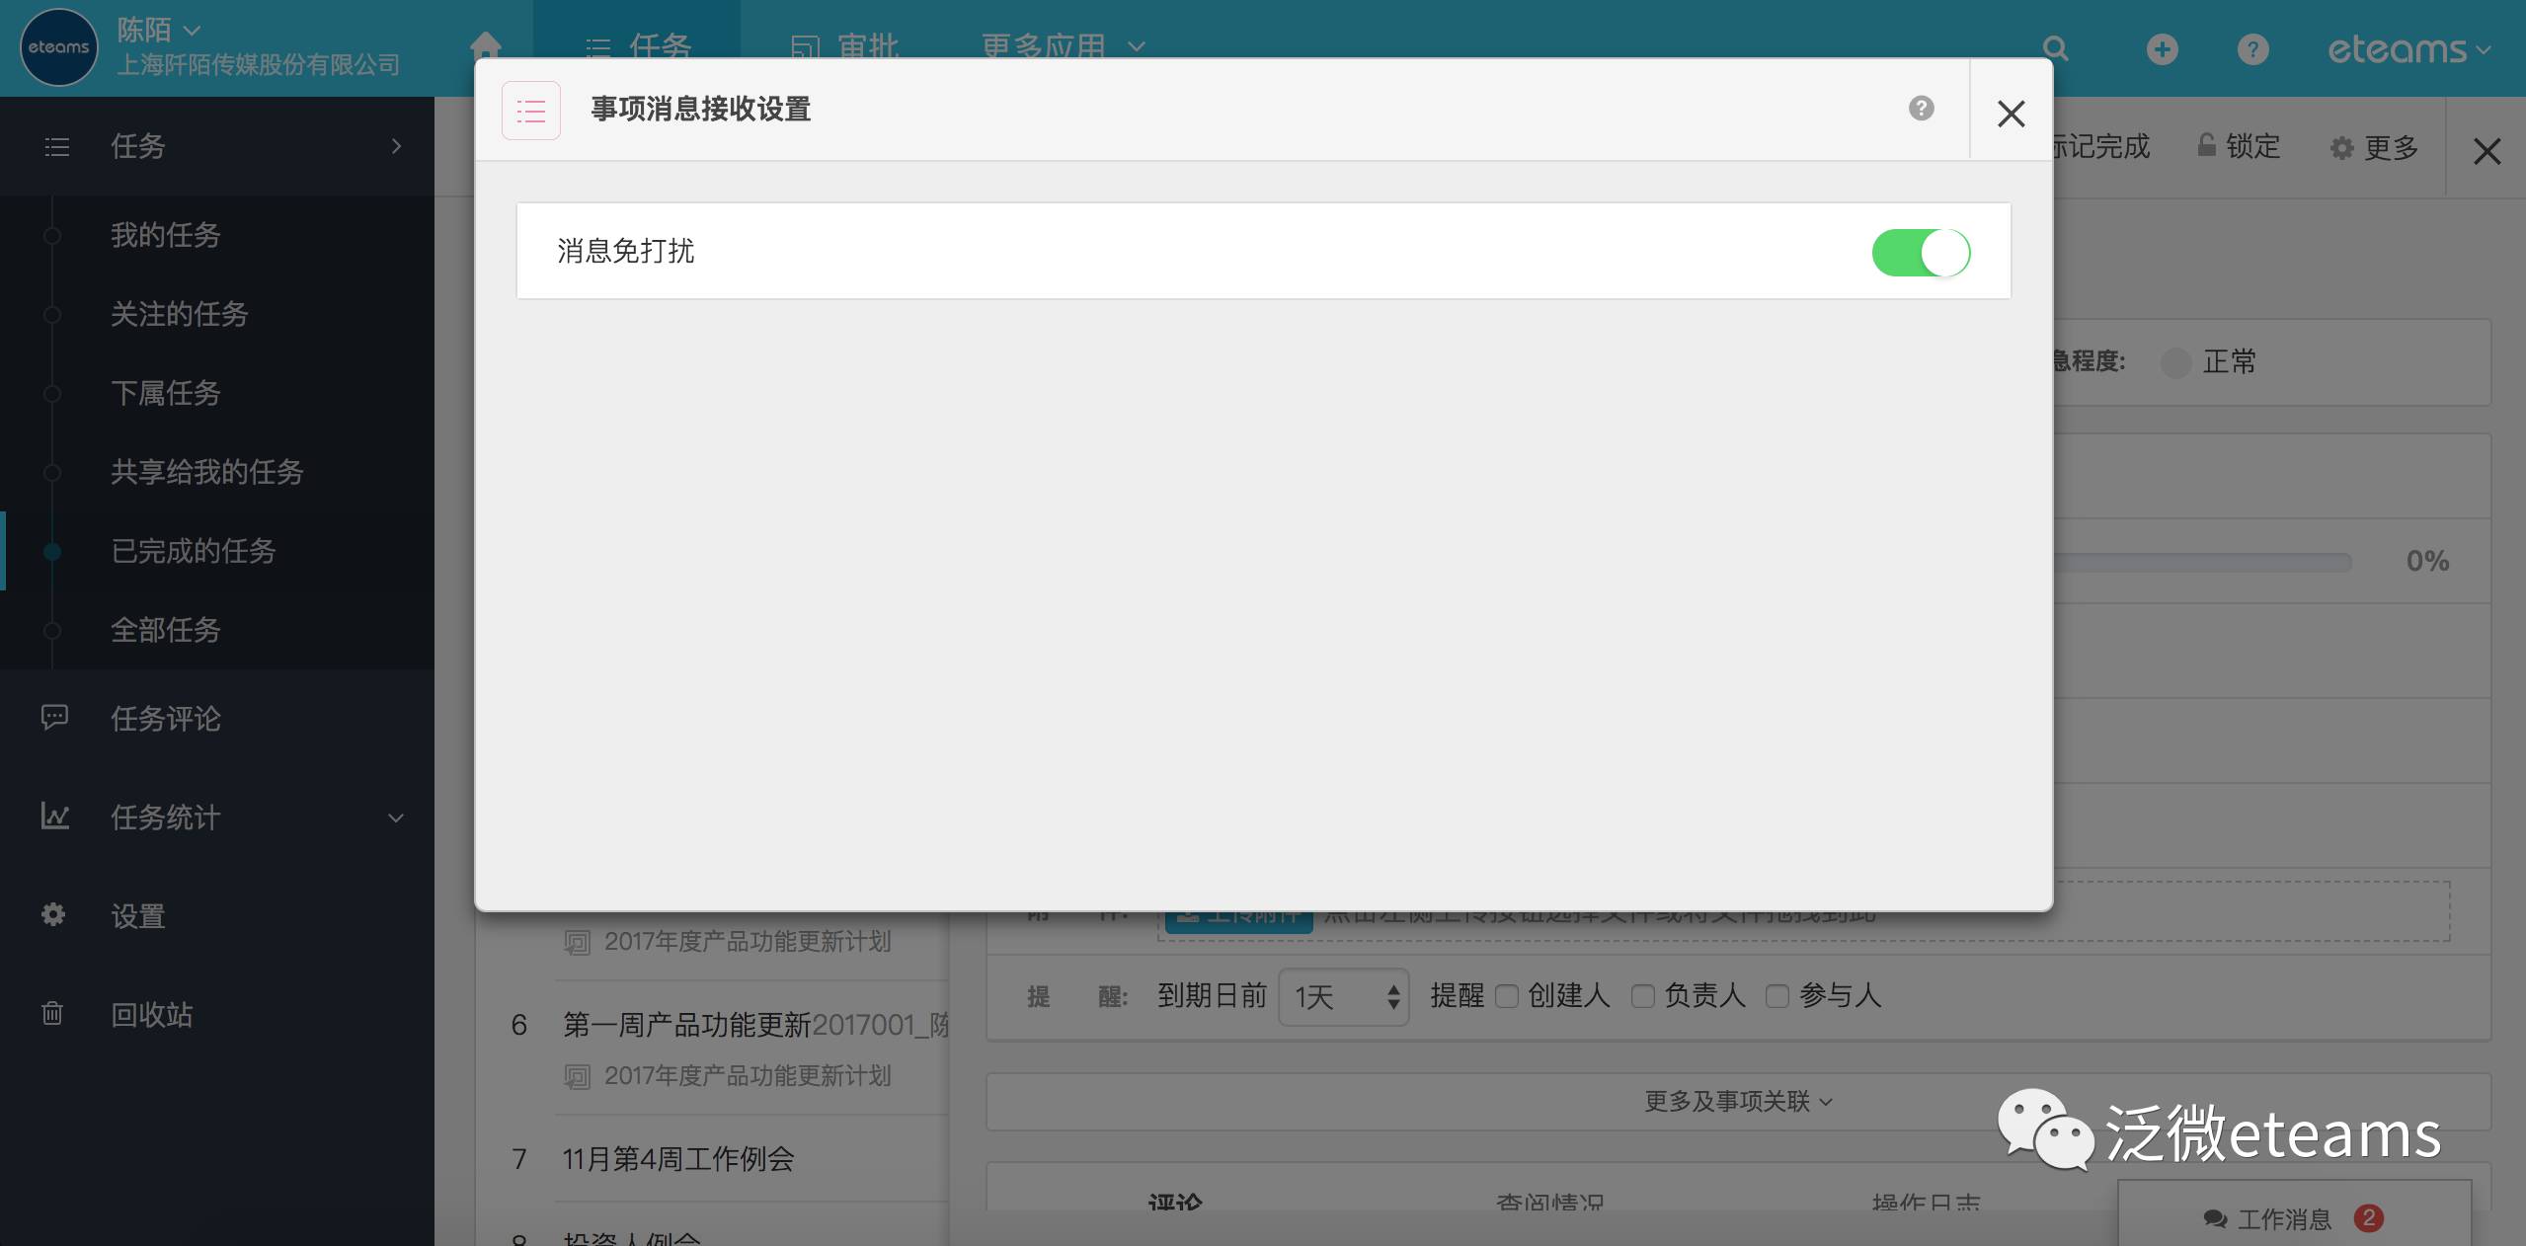Open the top bar help question icon

(2252, 49)
